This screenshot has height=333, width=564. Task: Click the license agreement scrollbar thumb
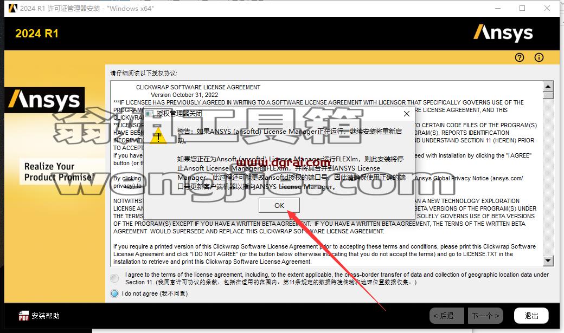click(548, 95)
